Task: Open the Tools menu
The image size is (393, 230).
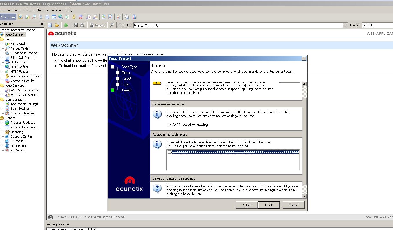Action: [29, 10]
